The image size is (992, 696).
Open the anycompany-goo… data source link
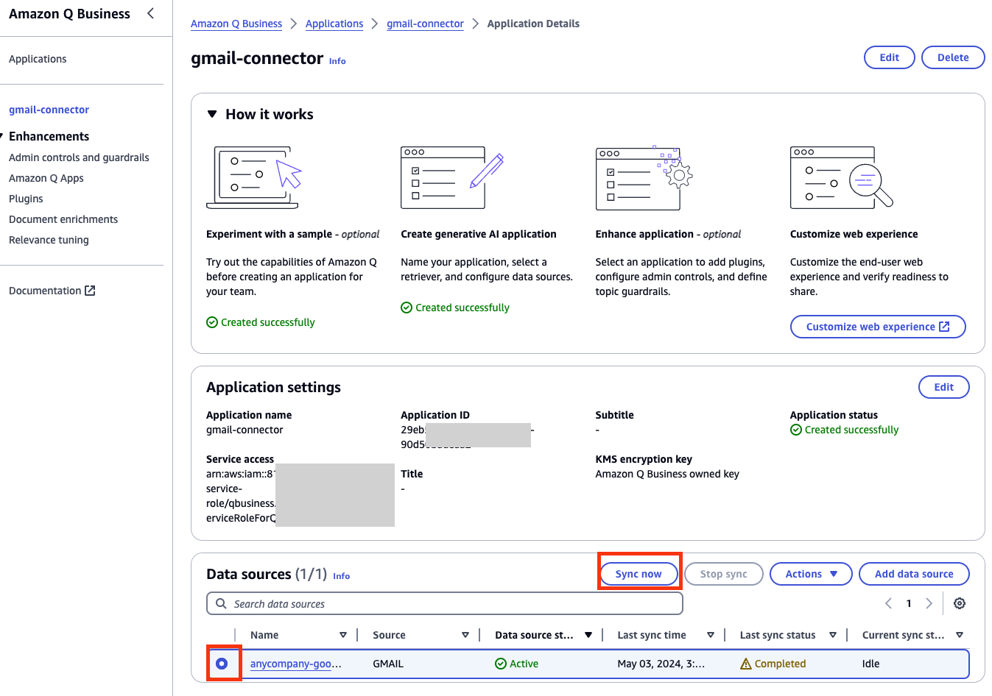296,664
